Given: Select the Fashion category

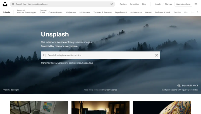Looking at the screenshot, I should click(x=177, y=13).
